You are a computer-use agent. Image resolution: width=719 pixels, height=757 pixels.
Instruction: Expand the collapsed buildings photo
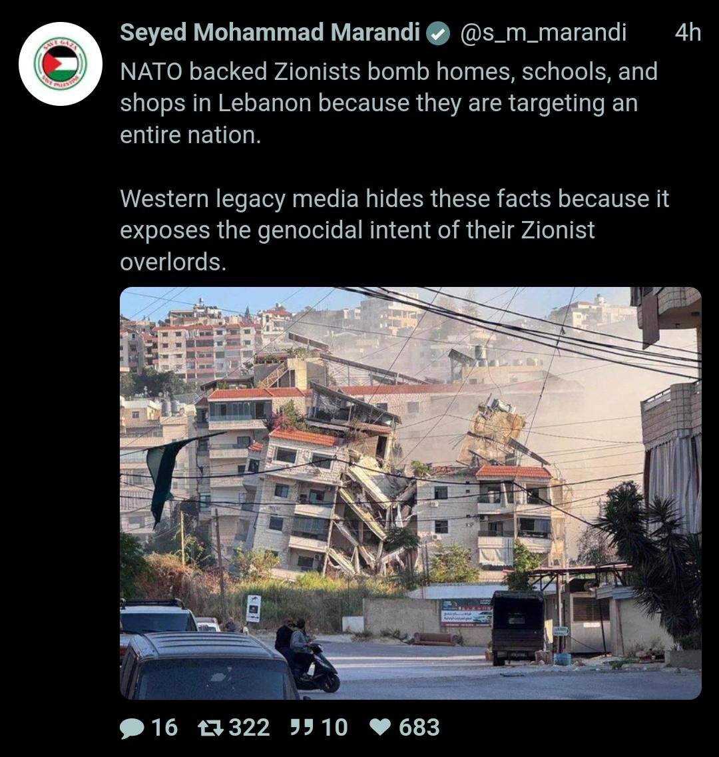click(411, 493)
